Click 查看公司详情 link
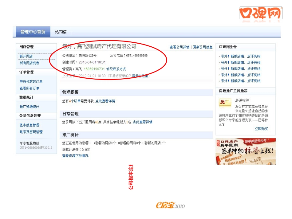This screenshot has width=292, height=219. (180, 47)
